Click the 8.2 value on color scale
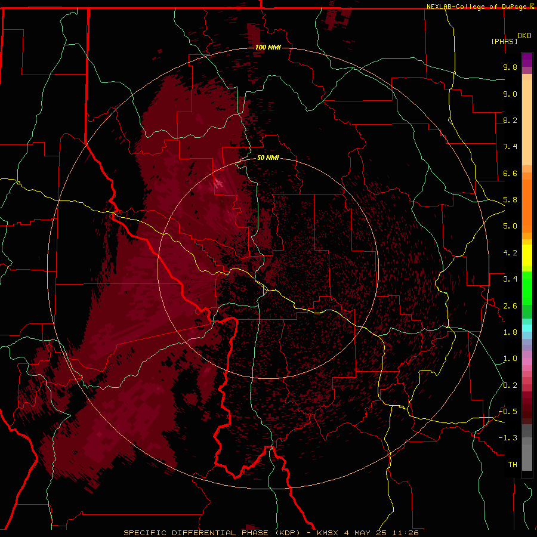This screenshot has height=537, width=537. (x=510, y=120)
